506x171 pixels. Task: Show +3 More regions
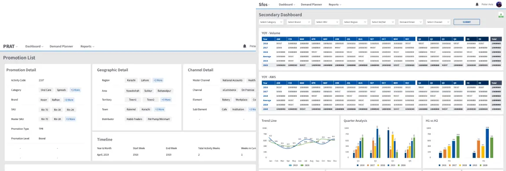pyautogui.click(x=158, y=80)
